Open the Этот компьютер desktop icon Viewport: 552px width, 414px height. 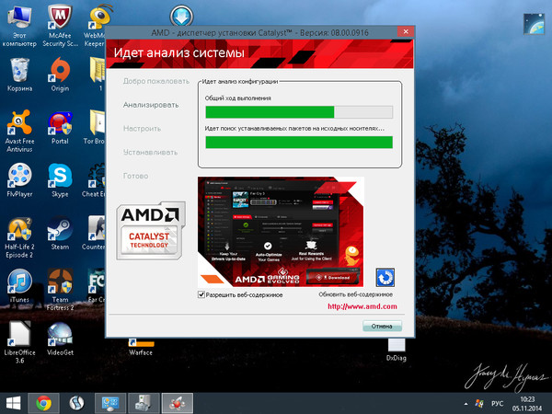pyautogui.click(x=19, y=27)
